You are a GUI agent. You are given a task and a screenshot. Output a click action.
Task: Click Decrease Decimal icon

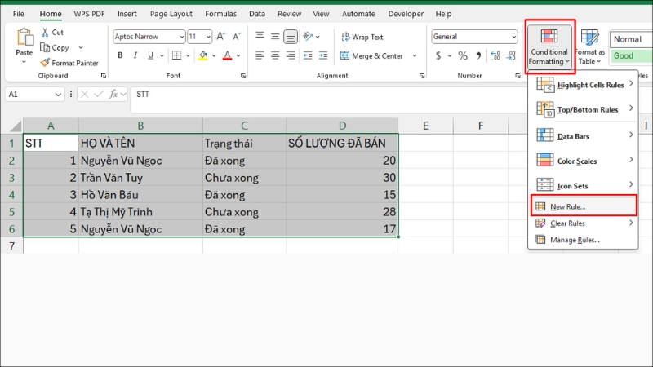tap(511, 55)
